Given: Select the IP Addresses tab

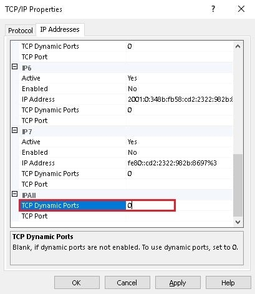Looking at the screenshot, I should tap(60, 29).
